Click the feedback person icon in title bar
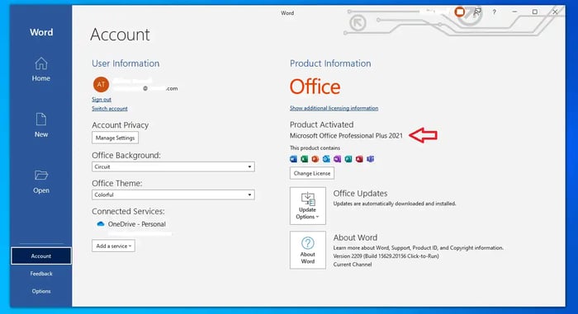The height and width of the screenshot is (314, 578). [477, 12]
